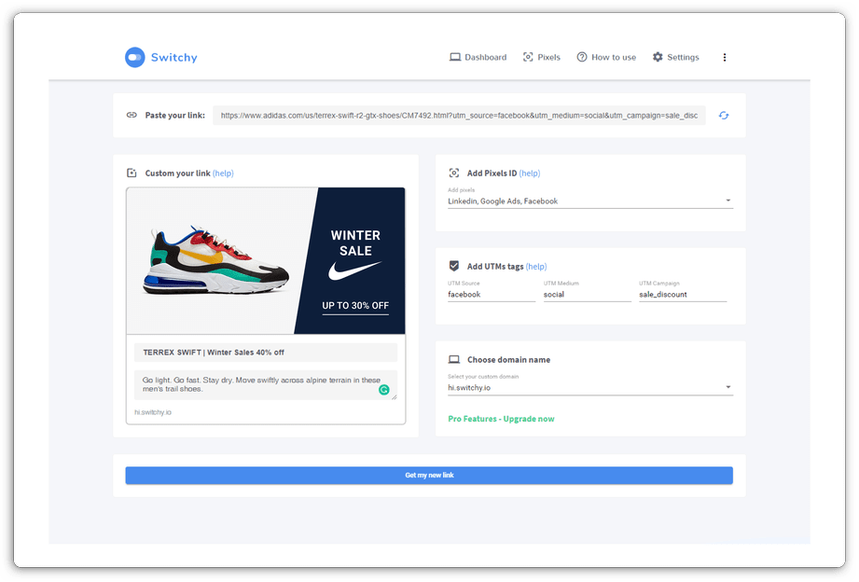
Task: Click the UTM Source field containing facebook
Action: click(492, 295)
